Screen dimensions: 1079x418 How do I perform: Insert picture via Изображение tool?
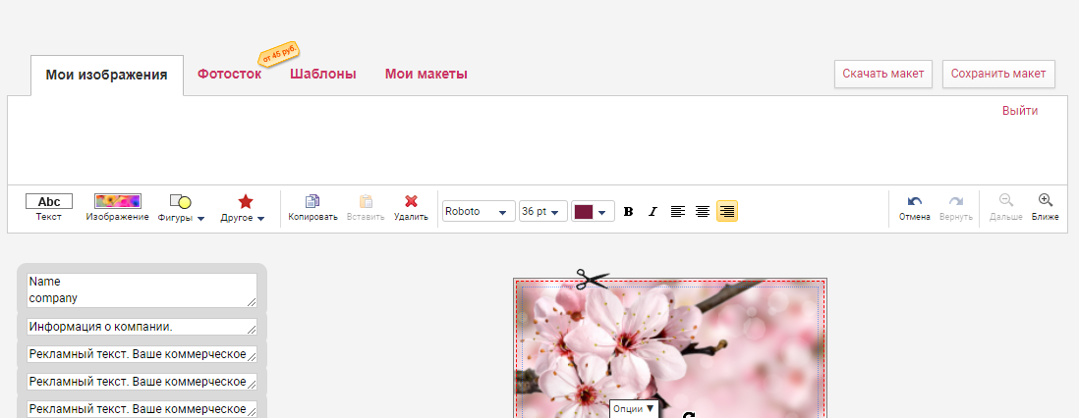[x=118, y=208]
